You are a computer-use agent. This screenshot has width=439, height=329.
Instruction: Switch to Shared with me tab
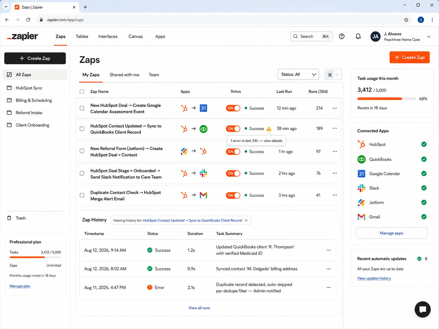coord(124,75)
